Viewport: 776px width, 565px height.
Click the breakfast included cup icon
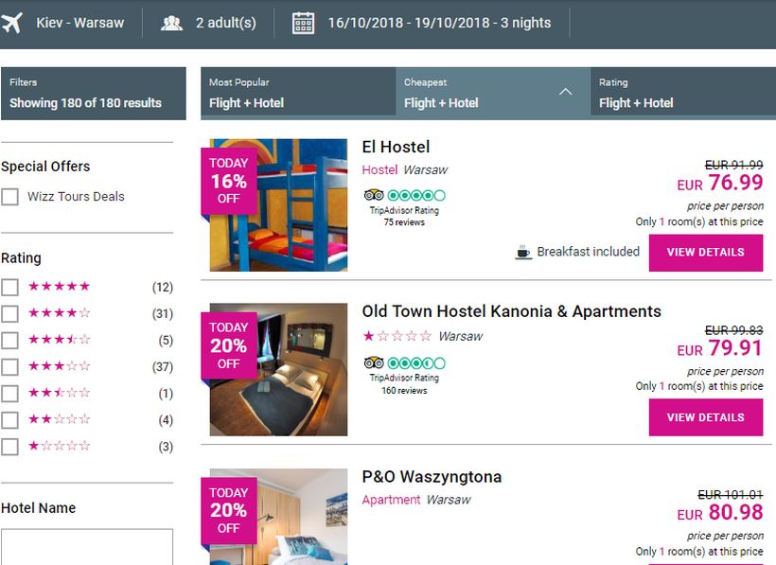coord(523,253)
